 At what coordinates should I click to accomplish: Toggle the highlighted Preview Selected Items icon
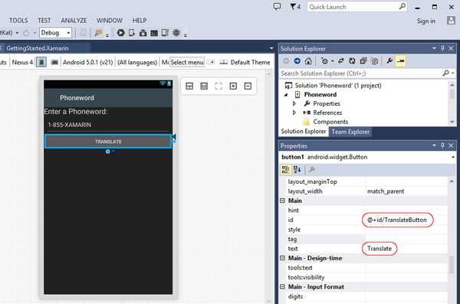pos(401,61)
